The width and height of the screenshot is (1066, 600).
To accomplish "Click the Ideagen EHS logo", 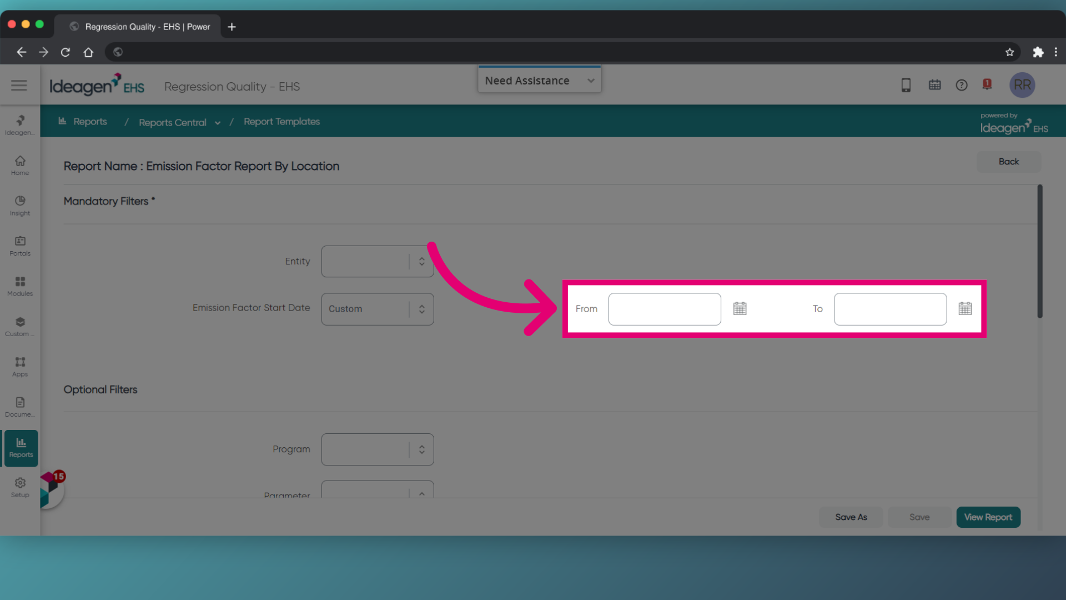I will click(97, 85).
